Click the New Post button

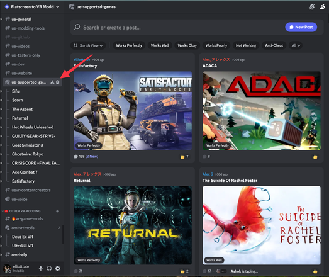tap(301, 27)
